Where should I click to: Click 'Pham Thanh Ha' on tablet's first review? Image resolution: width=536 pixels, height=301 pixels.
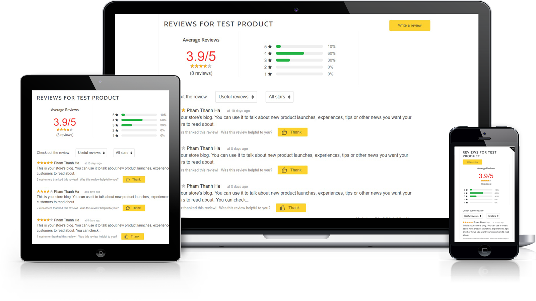coord(66,163)
